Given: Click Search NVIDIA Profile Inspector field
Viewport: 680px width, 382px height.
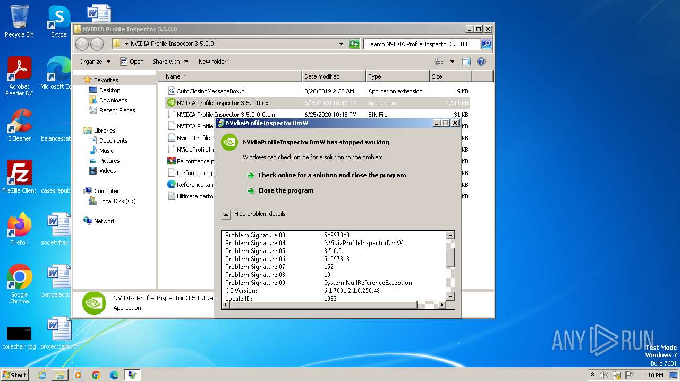Looking at the screenshot, I should [x=422, y=44].
